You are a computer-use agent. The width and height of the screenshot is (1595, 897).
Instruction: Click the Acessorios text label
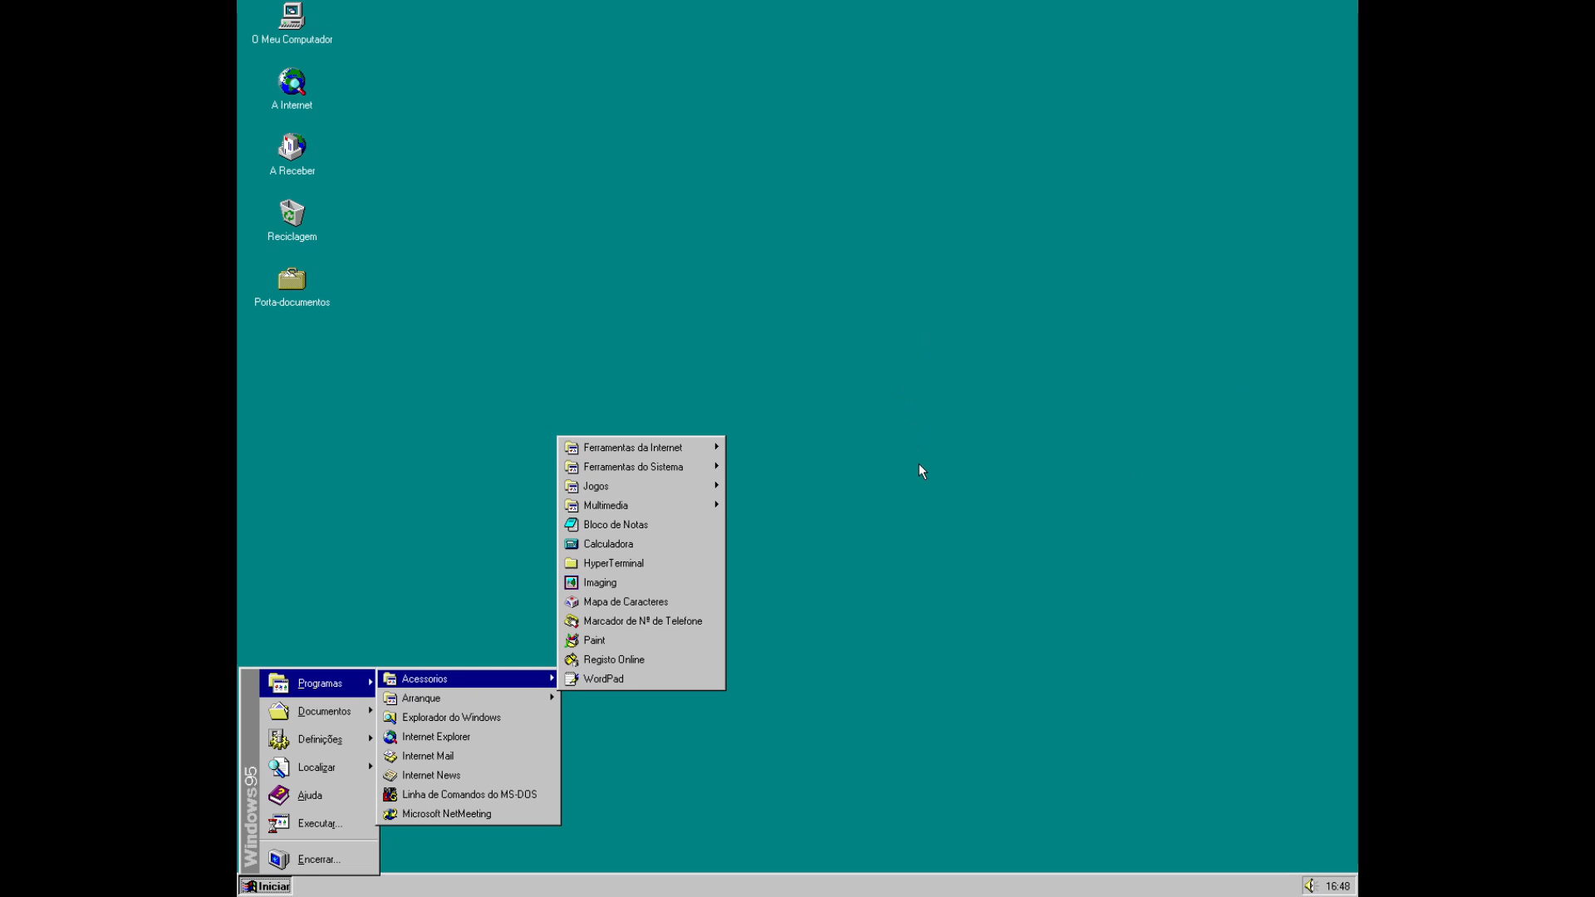pos(425,679)
